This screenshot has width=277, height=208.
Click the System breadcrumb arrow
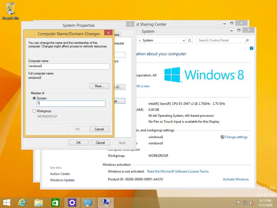coord(140,40)
